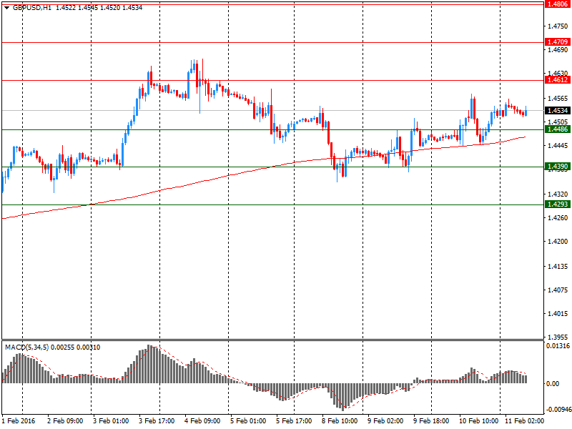This screenshot has width=572, height=429.
Task: Select the red 1.4709 resistance level label
Action: 558,42
